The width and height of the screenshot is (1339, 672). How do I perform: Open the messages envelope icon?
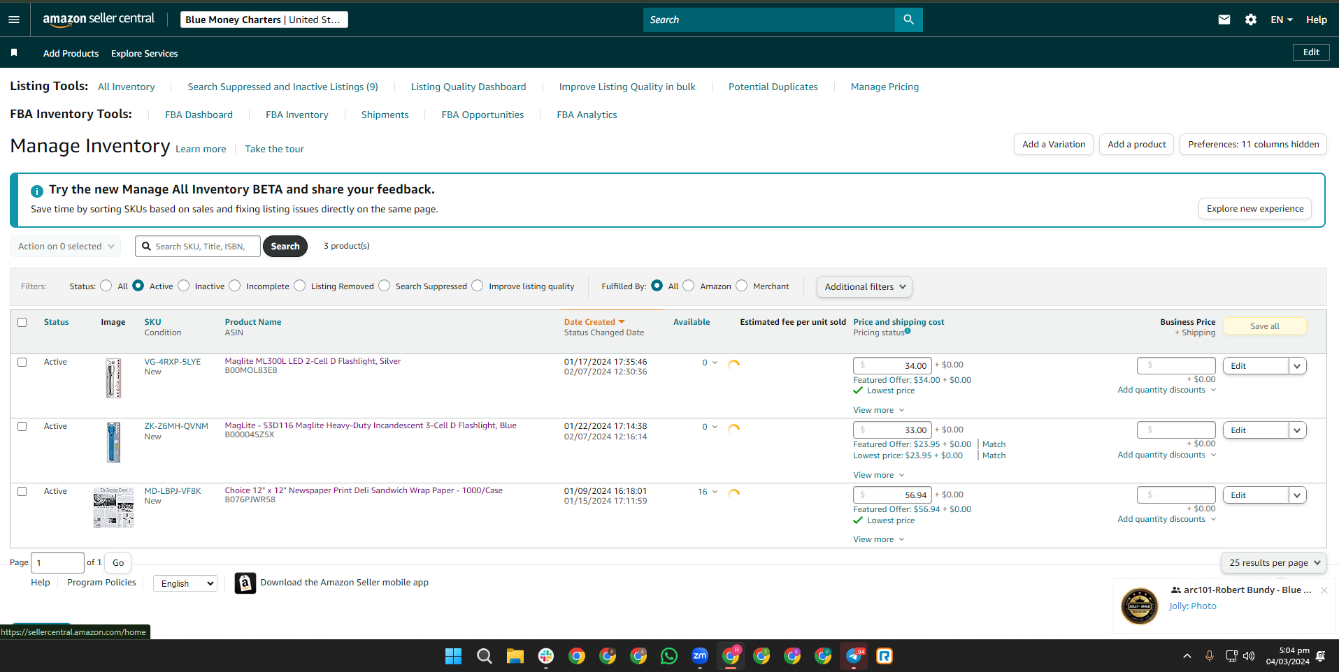pos(1224,20)
